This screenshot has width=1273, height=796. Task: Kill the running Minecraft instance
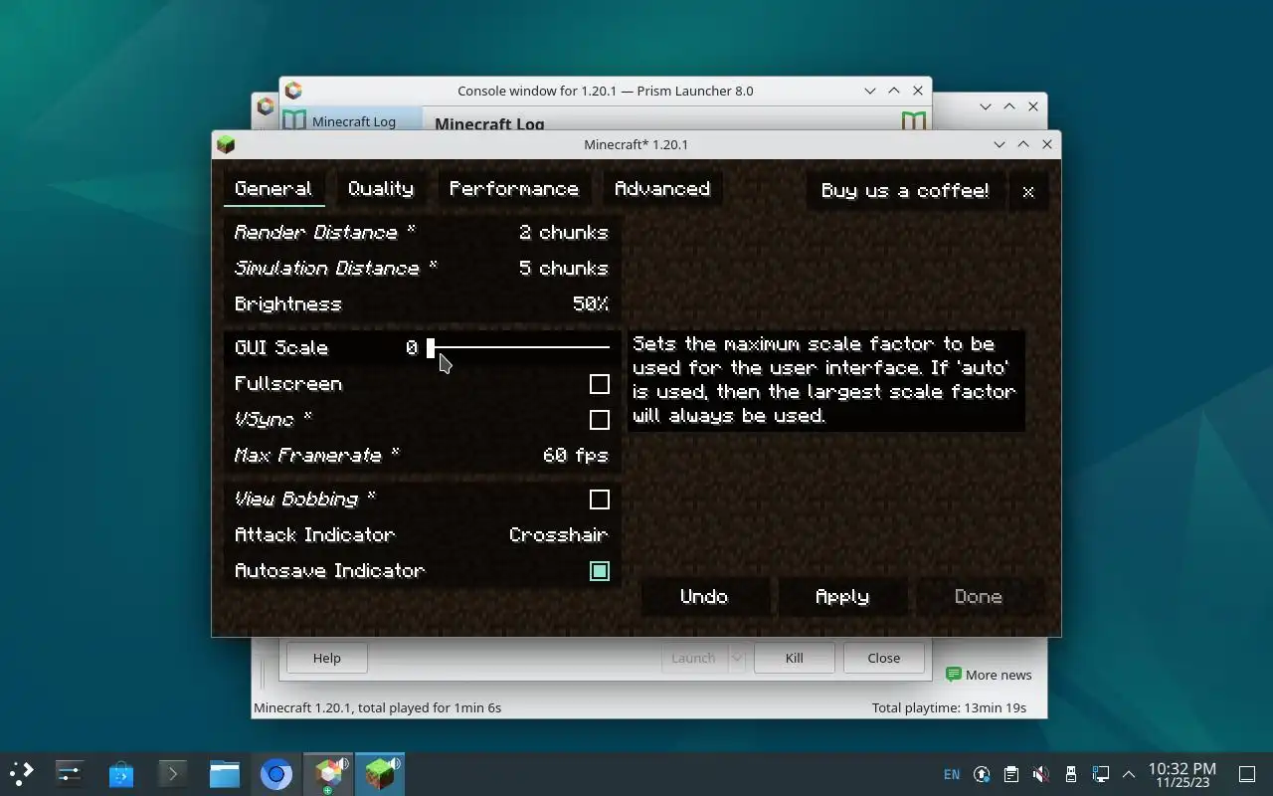click(x=794, y=658)
